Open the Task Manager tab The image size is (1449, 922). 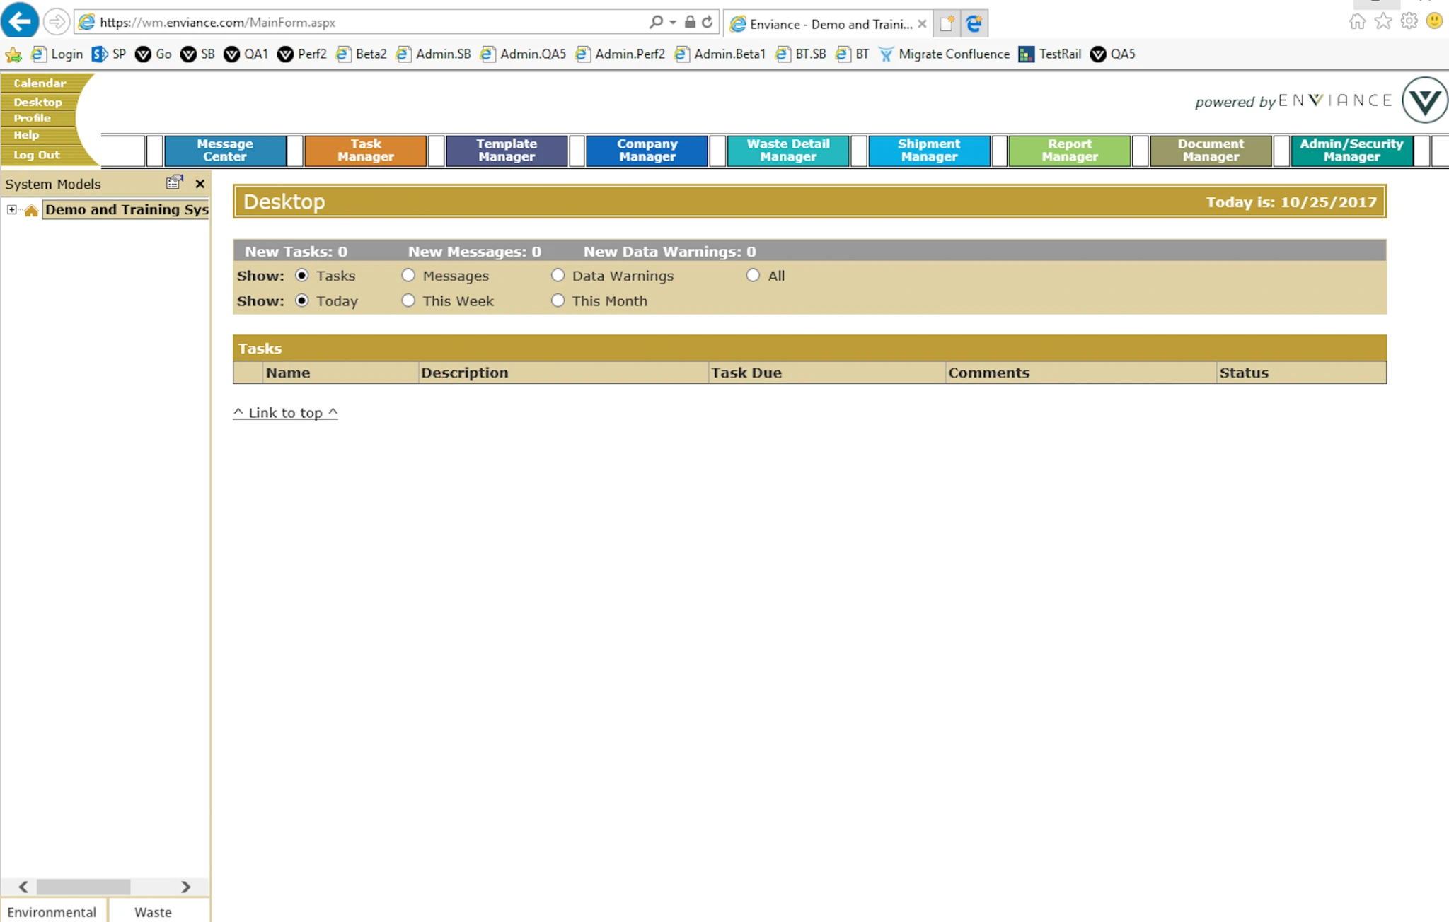coord(366,151)
